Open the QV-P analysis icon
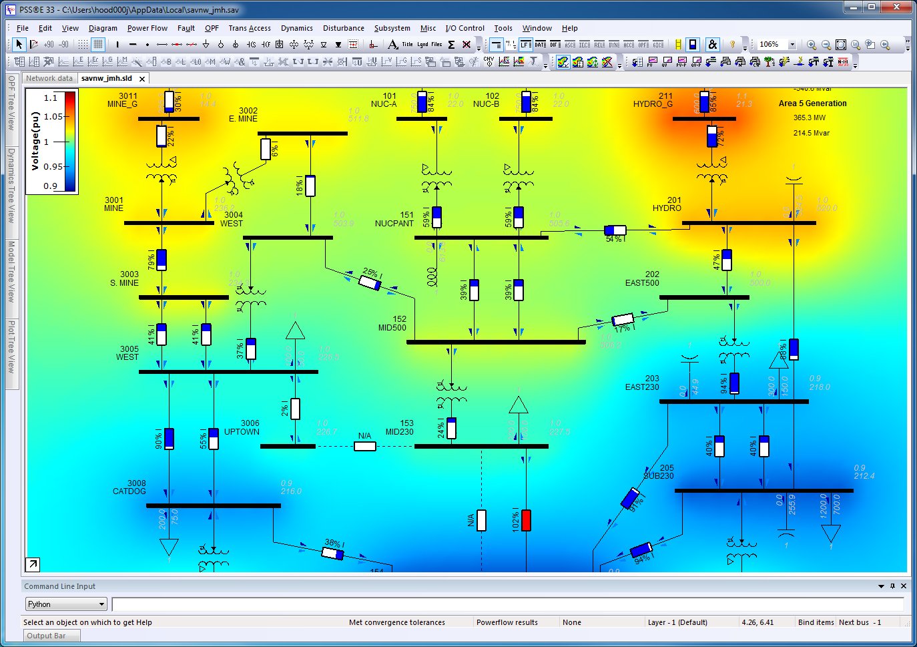This screenshot has height=647, width=917. (x=696, y=61)
